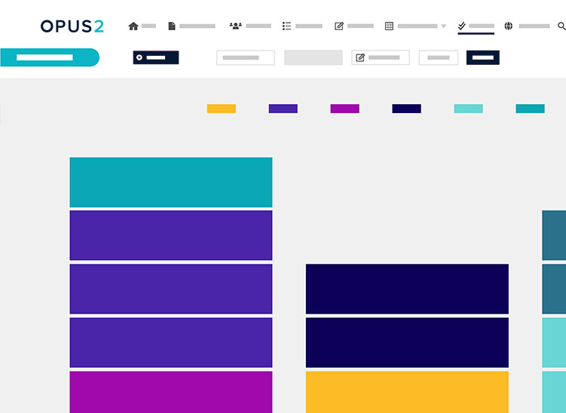
Task: Open the Documents page icon
Action: click(x=172, y=26)
